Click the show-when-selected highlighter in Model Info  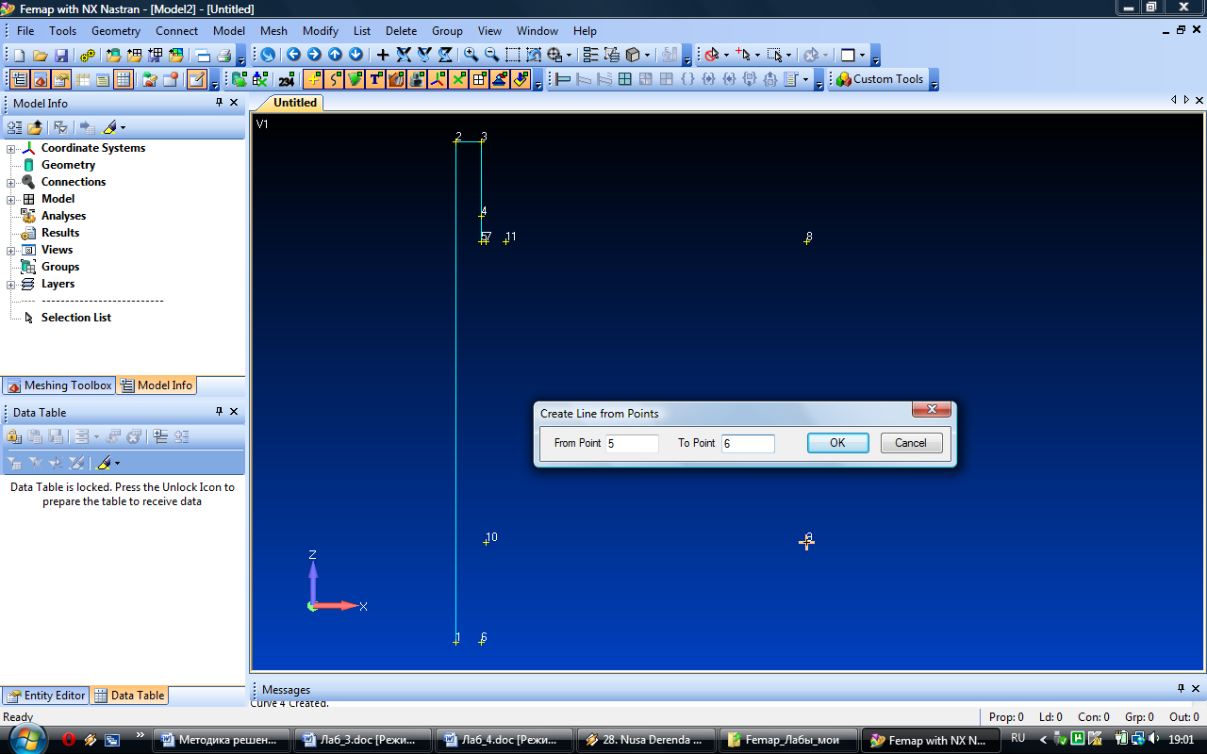108,127
